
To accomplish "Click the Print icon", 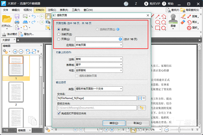I will [x=17, y=22].
